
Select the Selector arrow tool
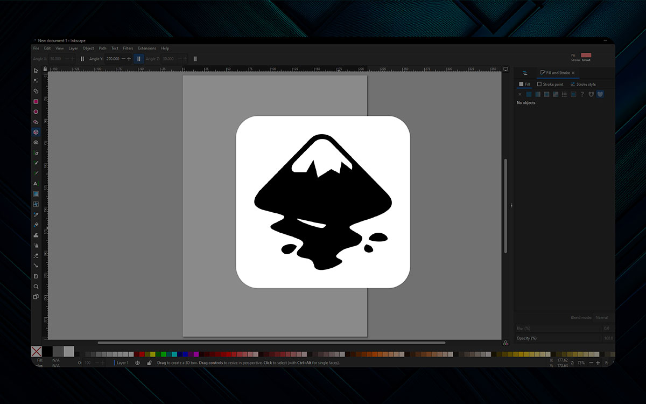pyautogui.click(x=36, y=71)
